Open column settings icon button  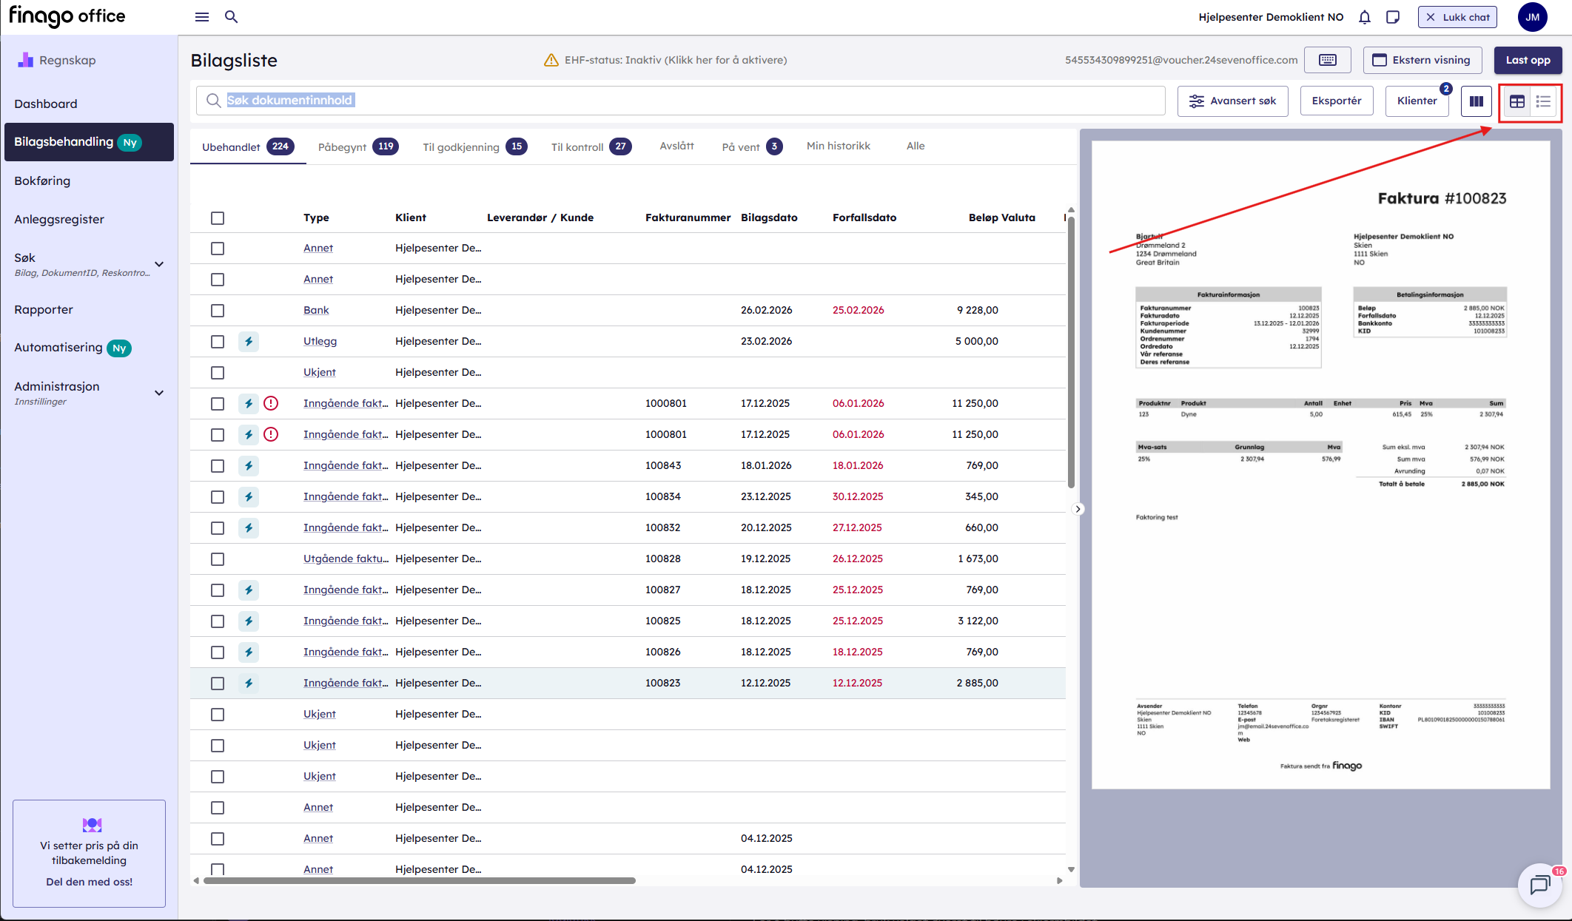click(x=1476, y=101)
